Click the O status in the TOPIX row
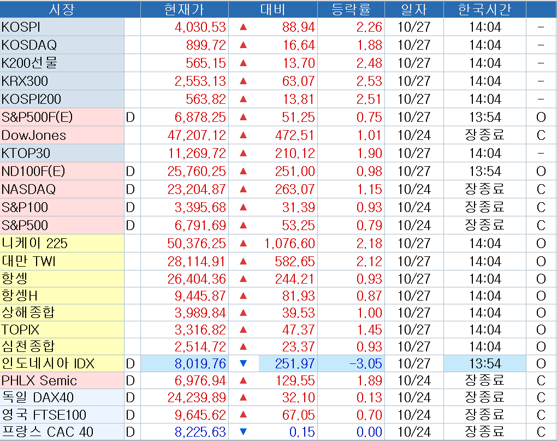The width and height of the screenshot is (557, 441). [541, 330]
